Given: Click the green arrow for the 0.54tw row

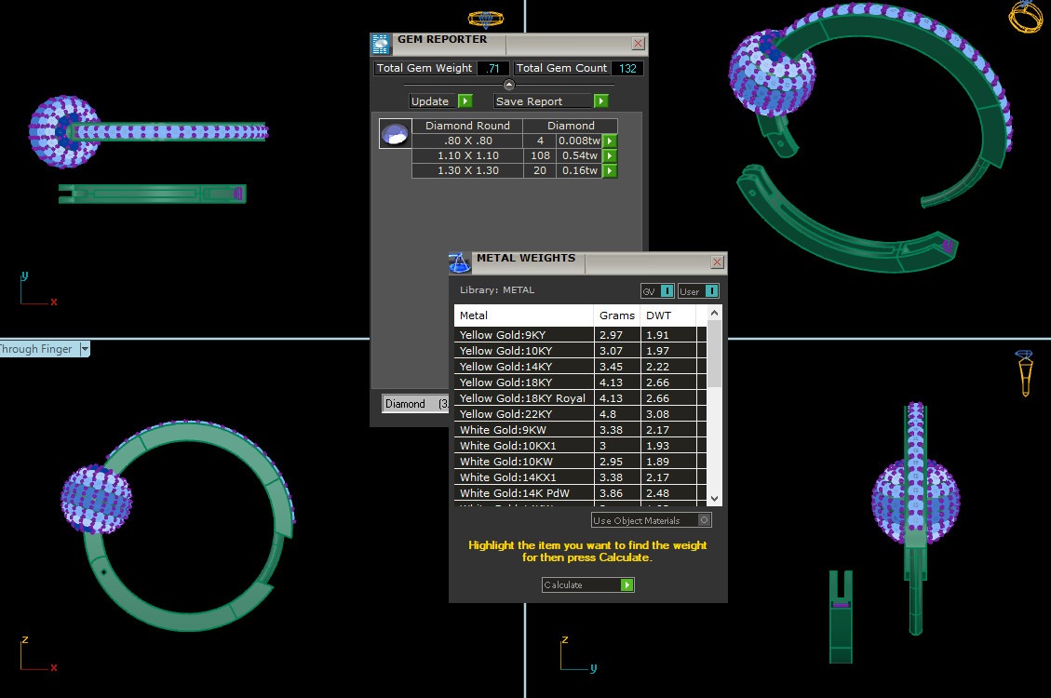Looking at the screenshot, I should coord(610,156).
